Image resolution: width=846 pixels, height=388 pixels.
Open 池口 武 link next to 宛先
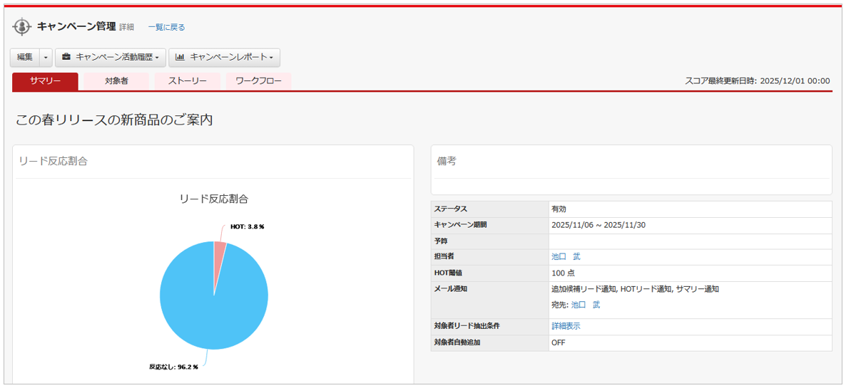tap(586, 305)
